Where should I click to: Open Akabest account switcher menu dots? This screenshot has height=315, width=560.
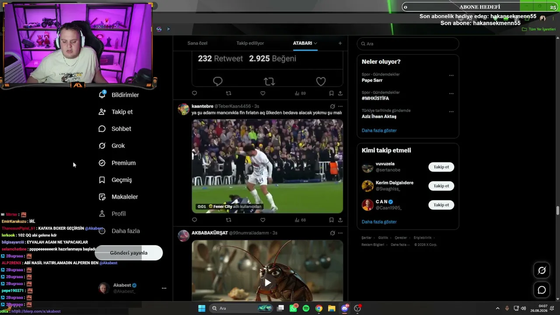pos(164,288)
